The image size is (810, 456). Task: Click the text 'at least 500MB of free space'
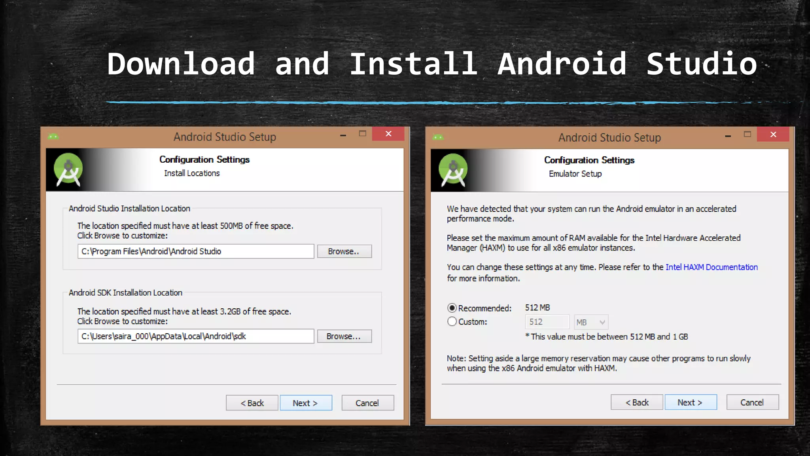242,226
